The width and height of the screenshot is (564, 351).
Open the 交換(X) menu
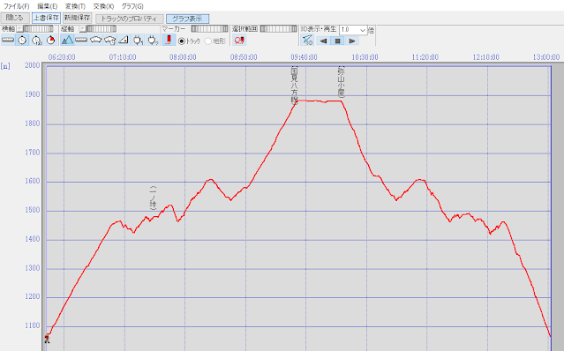103,6
